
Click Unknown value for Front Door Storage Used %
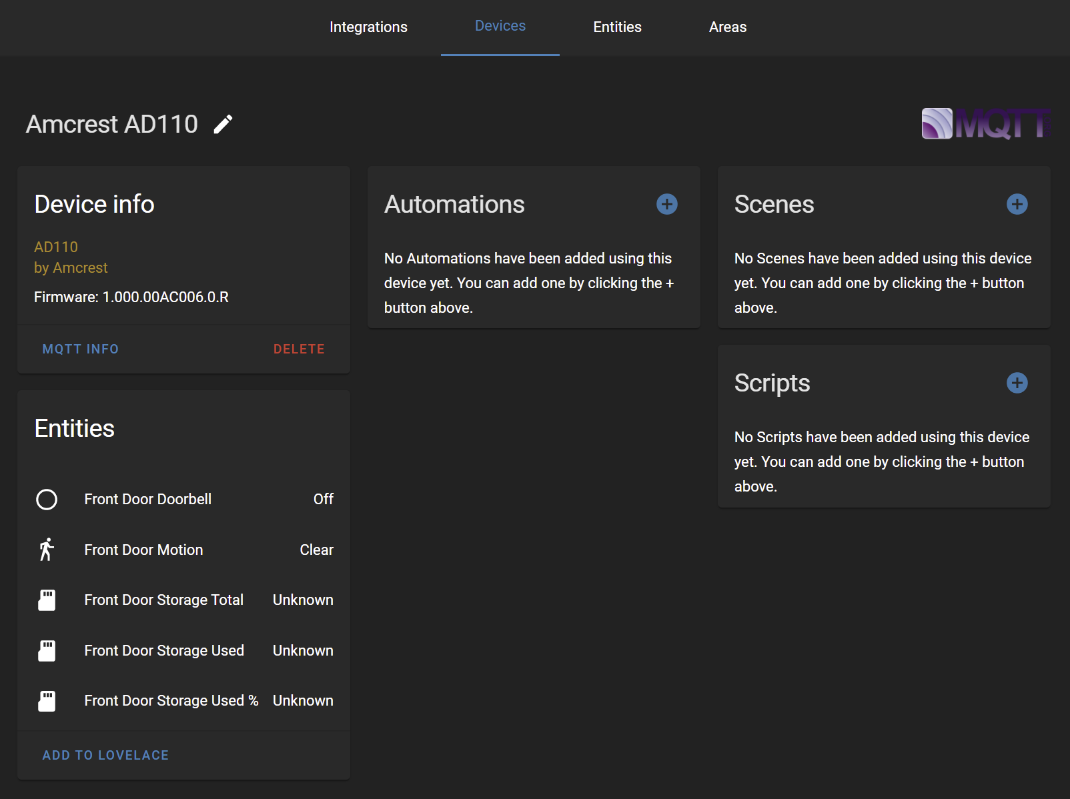click(x=303, y=701)
